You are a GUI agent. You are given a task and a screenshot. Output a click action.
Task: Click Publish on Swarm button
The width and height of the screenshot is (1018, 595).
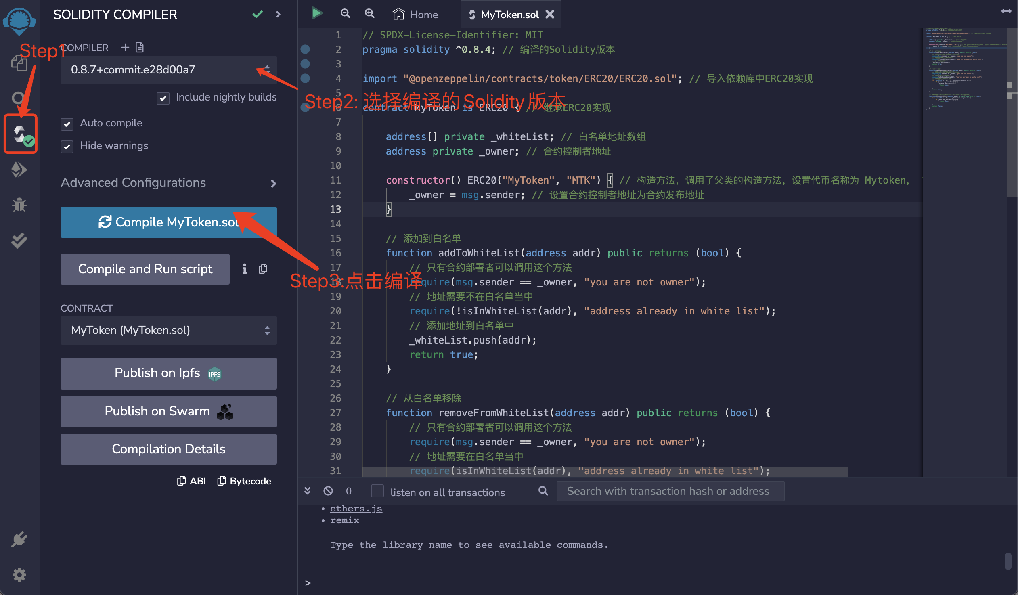(x=168, y=412)
